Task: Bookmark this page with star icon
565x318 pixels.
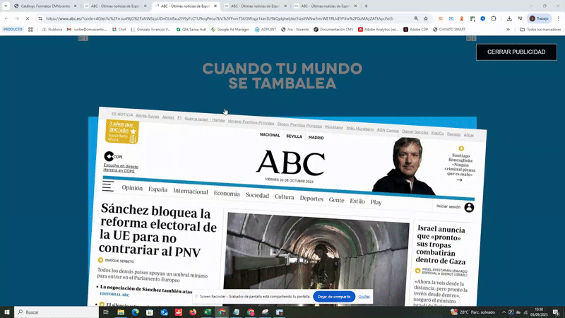Action: click(426, 18)
